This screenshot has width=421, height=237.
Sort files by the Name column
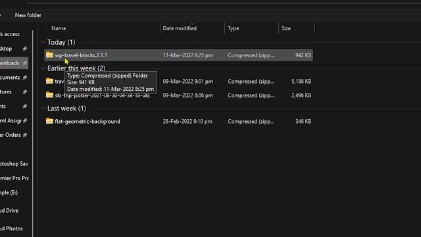click(59, 28)
